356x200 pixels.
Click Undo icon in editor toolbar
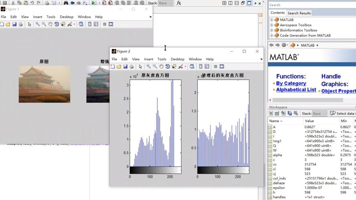pyautogui.click(x=32, y=3)
